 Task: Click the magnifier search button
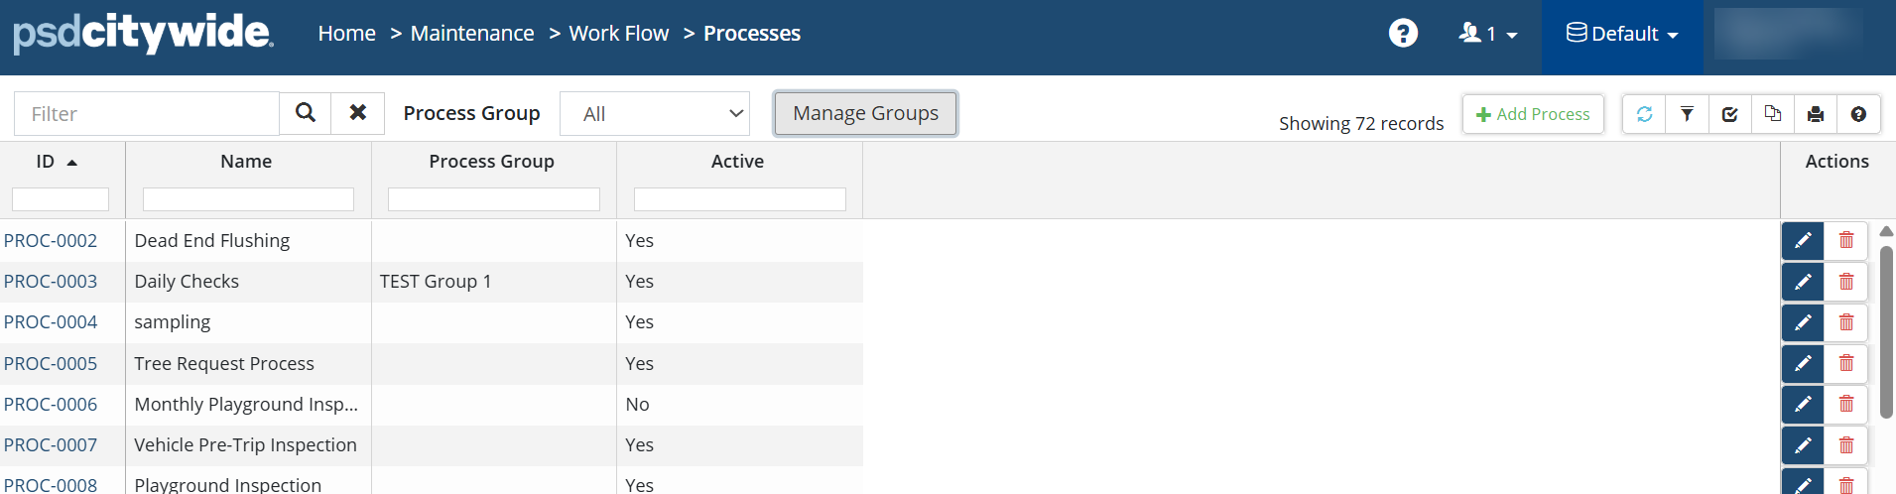click(x=306, y=113)
